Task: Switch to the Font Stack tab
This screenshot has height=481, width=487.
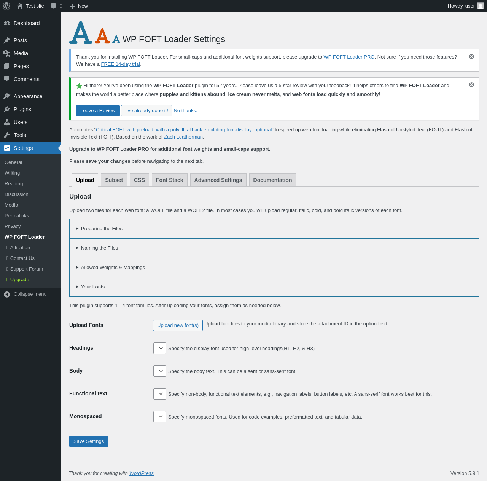Action: click(170, 180)
